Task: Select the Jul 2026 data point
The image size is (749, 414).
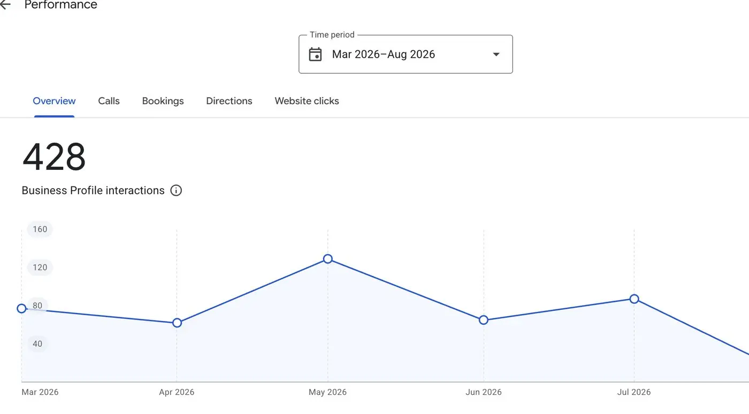Action: [x=634, y=299]
